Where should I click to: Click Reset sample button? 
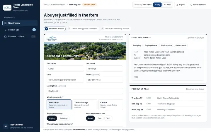pyautogui.click(x=198, y=5)
